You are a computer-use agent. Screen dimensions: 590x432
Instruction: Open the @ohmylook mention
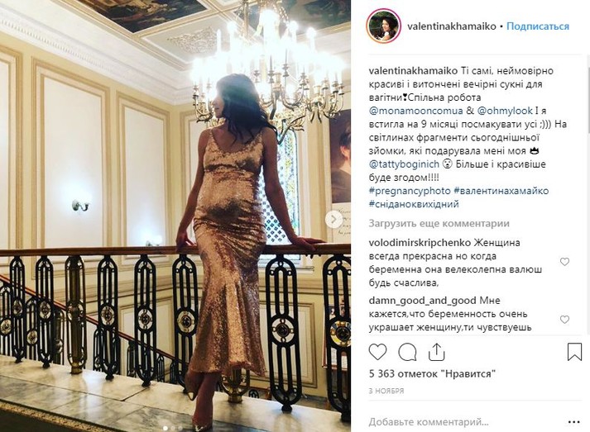point(505,111)
